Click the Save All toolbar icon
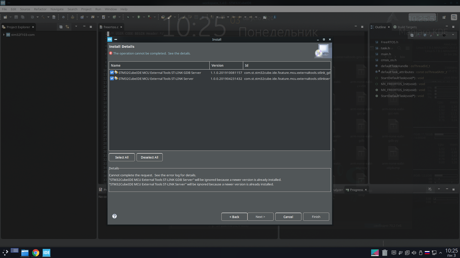 coord(23,17)
